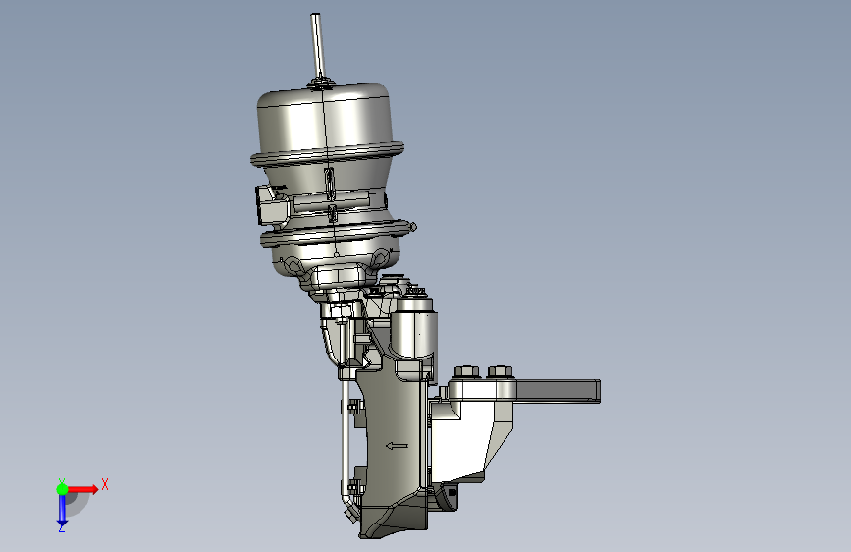Select the thin vertical tube left of the caliper
Viewport: 851px width, 552px height.
coord(346,440)
